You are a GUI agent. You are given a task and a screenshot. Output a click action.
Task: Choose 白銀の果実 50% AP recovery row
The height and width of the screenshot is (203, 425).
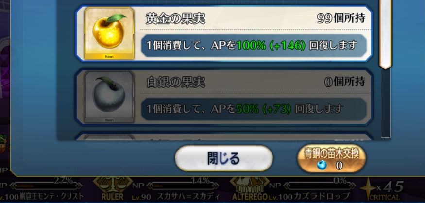pos(224,97)
